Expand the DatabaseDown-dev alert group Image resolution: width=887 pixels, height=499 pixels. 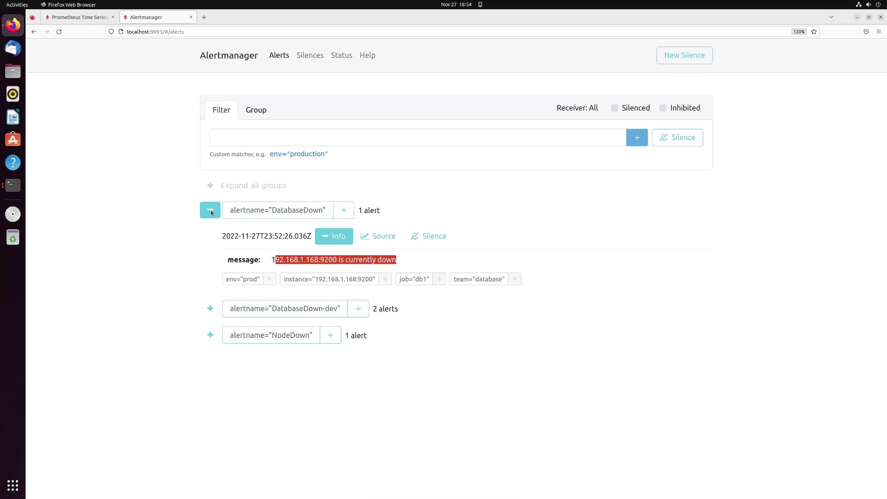pyautogui.click(x=210, y=309)
